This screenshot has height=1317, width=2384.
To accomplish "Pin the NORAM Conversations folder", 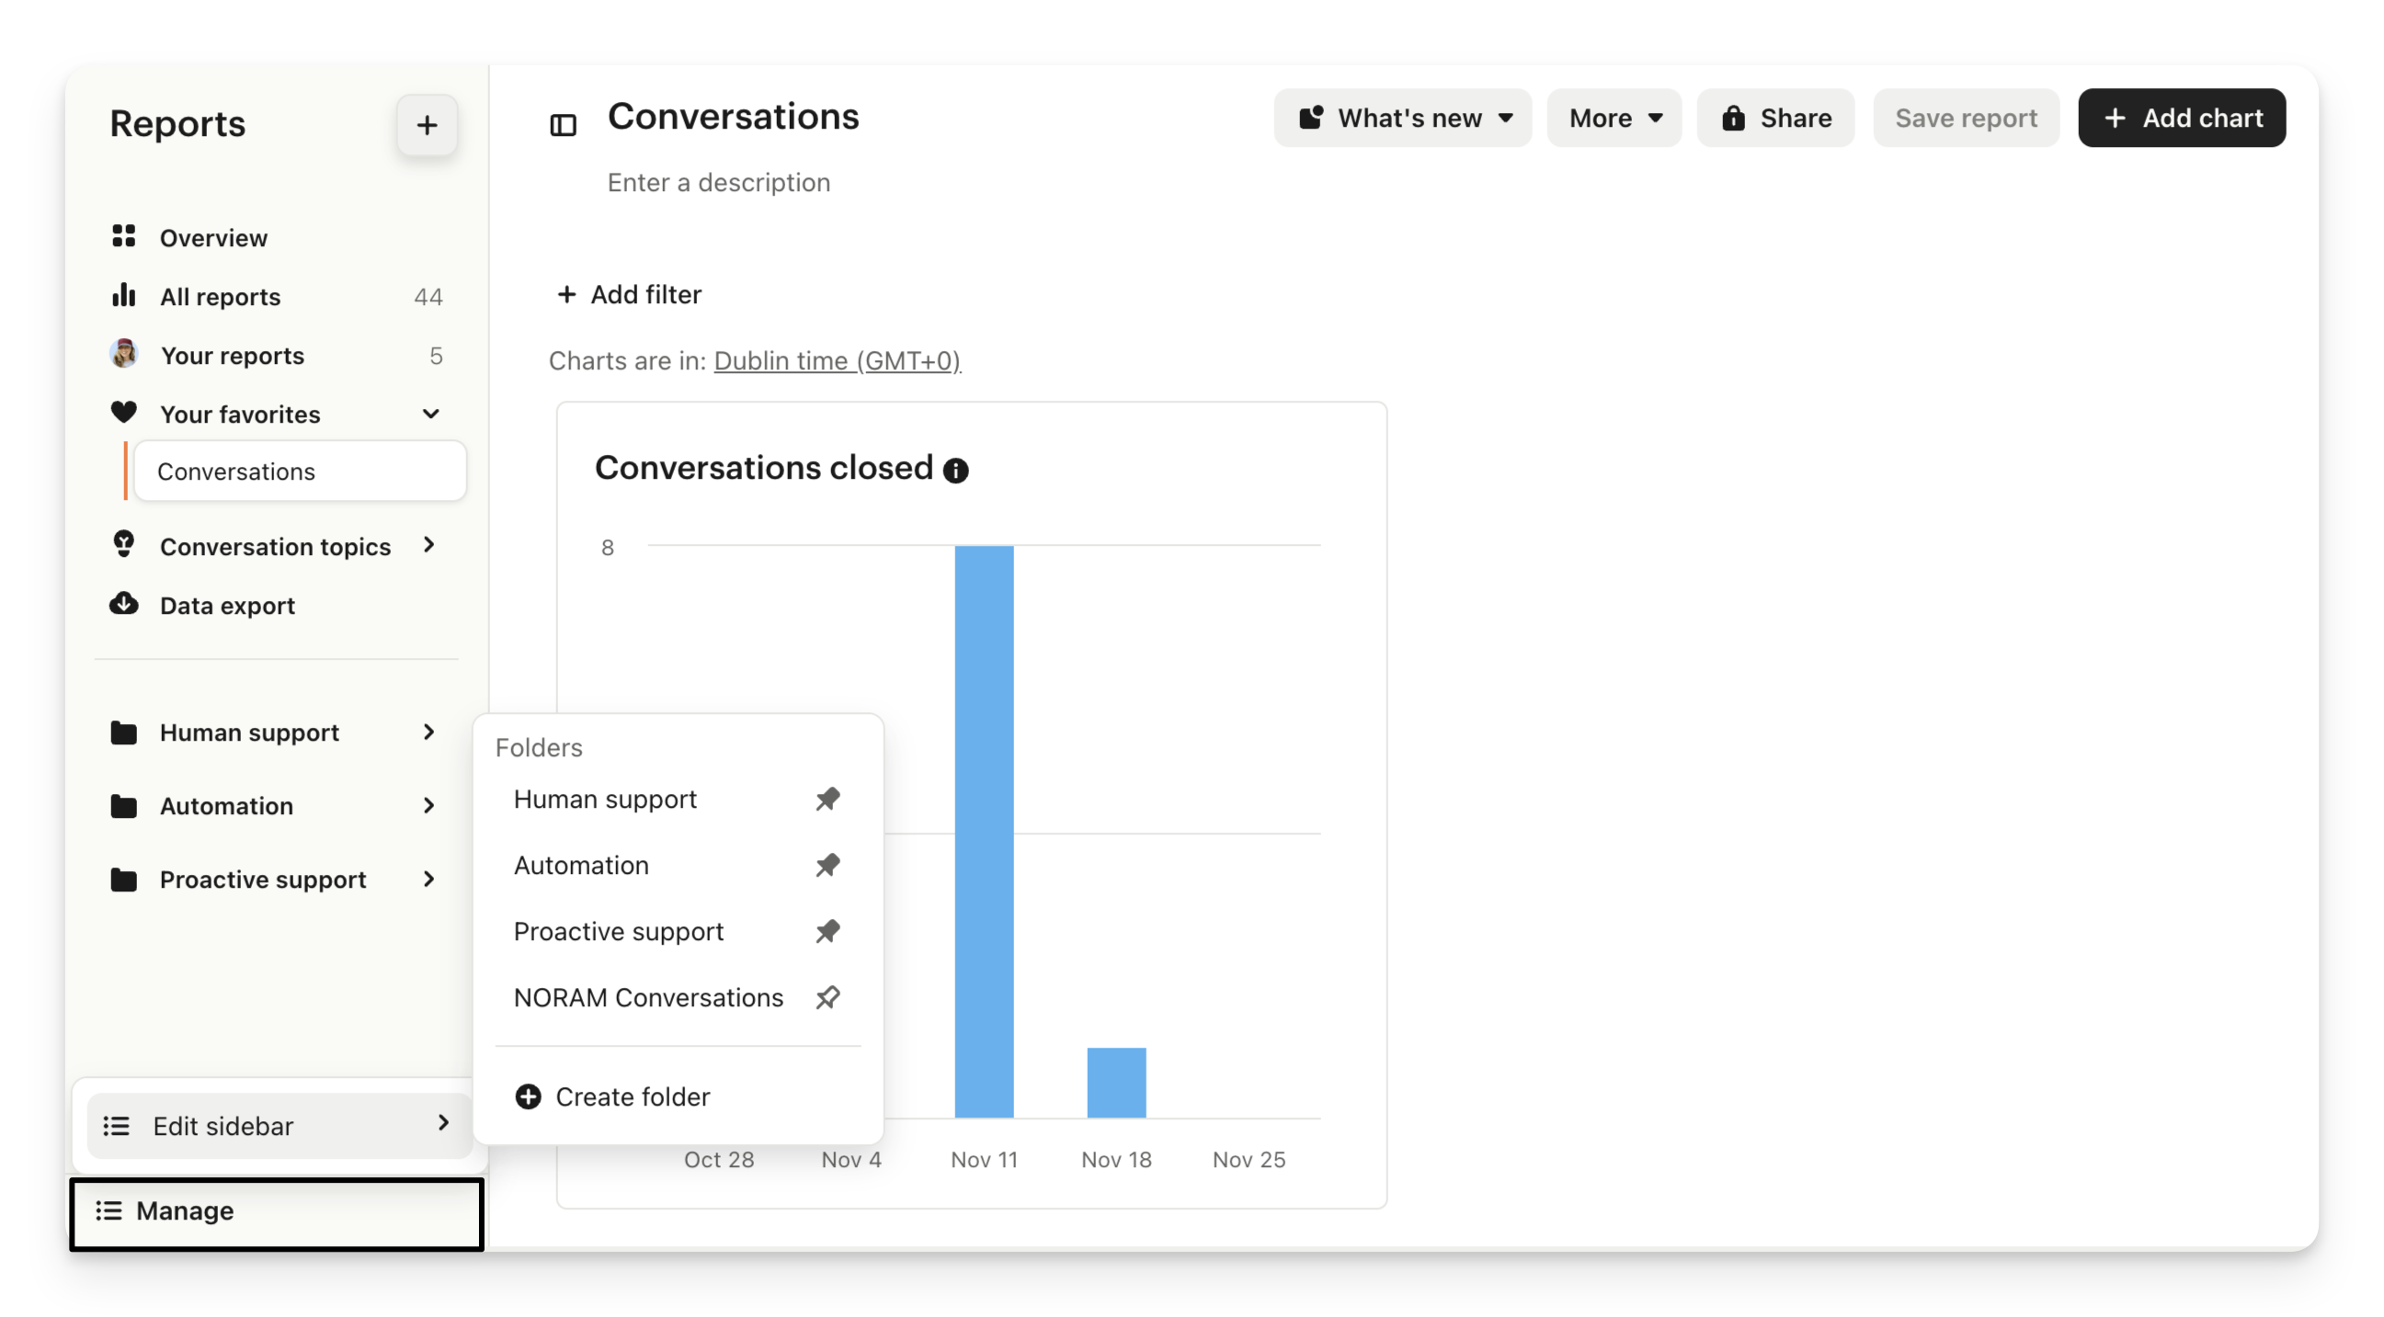I will click(827, 997).
